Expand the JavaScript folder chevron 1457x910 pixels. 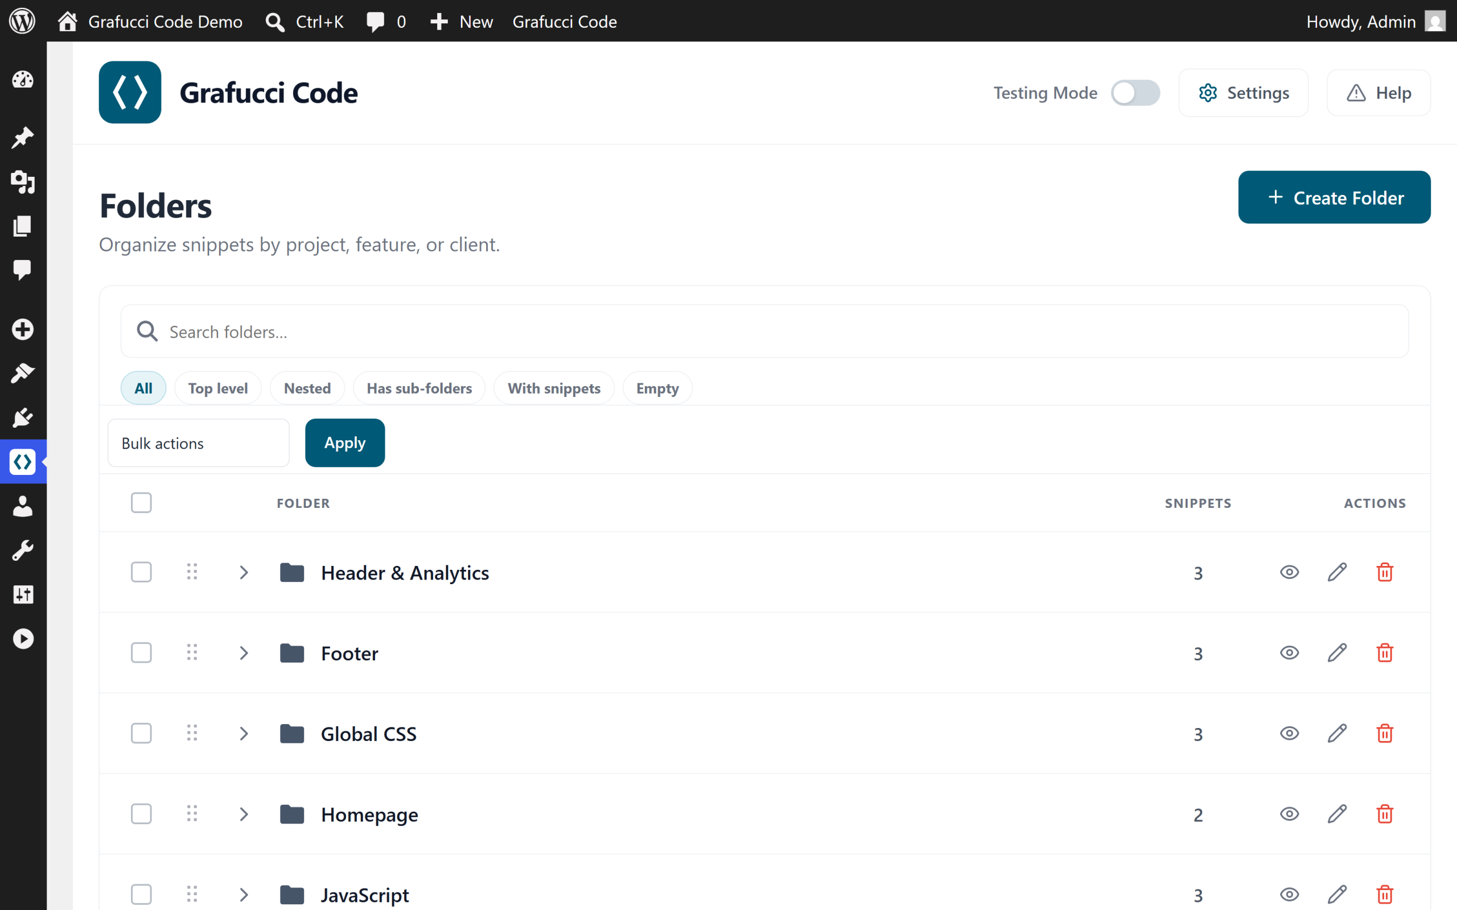[x=243, y=894]
